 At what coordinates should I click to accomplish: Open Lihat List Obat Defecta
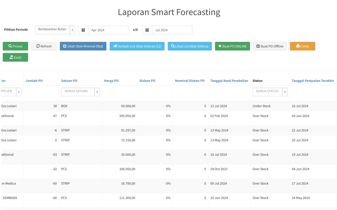(190, 46)
